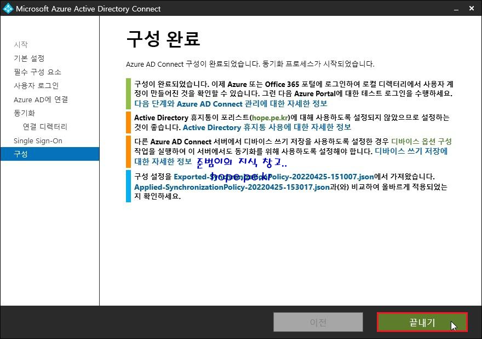Click the blue bar beside the 구성 설정 json note

pos(129,186)
